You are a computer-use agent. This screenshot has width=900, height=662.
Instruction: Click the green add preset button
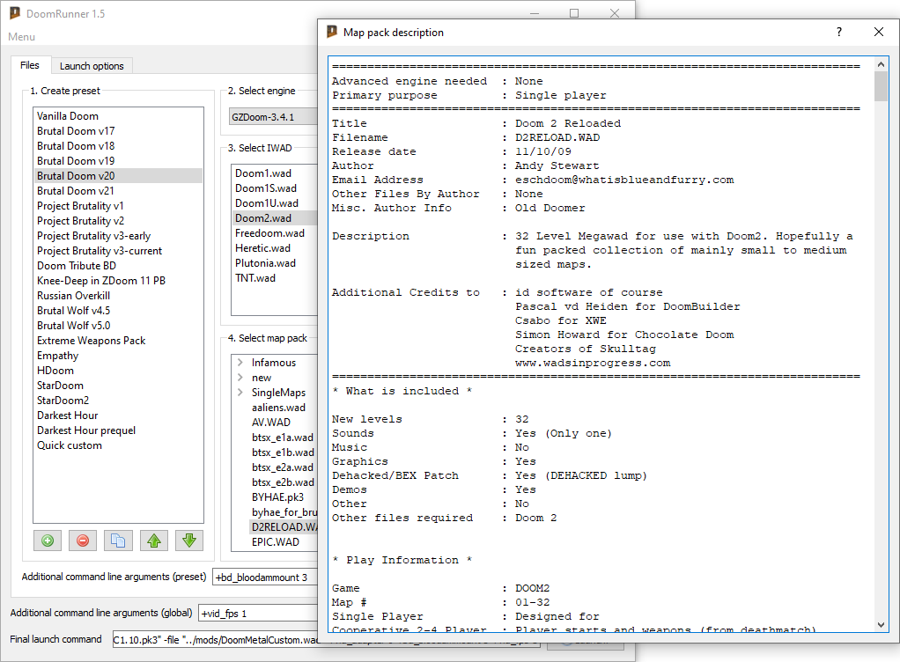[48, 541]
